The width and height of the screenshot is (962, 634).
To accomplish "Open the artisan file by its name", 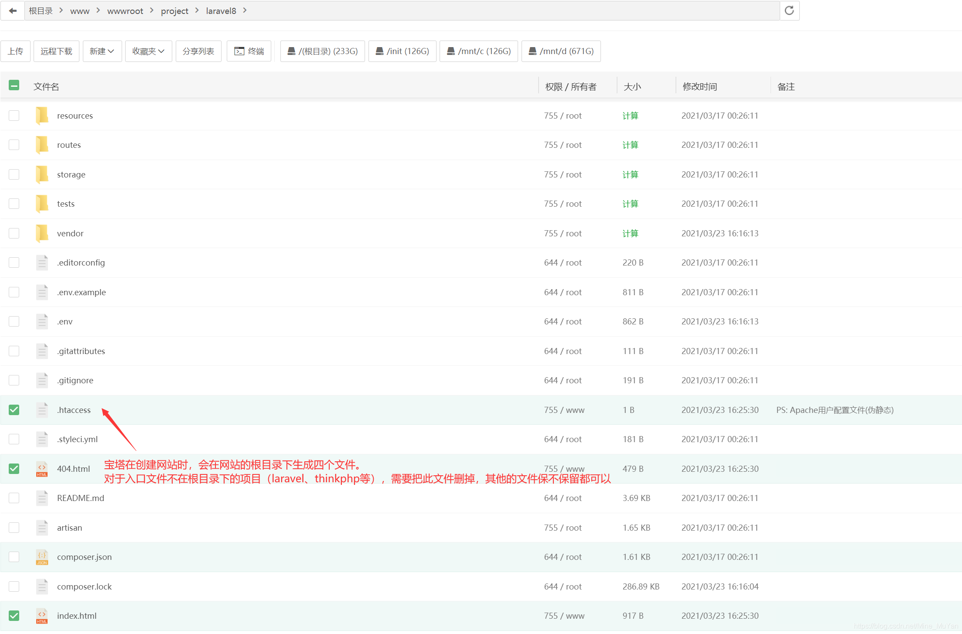I will (x=69, y=528).
